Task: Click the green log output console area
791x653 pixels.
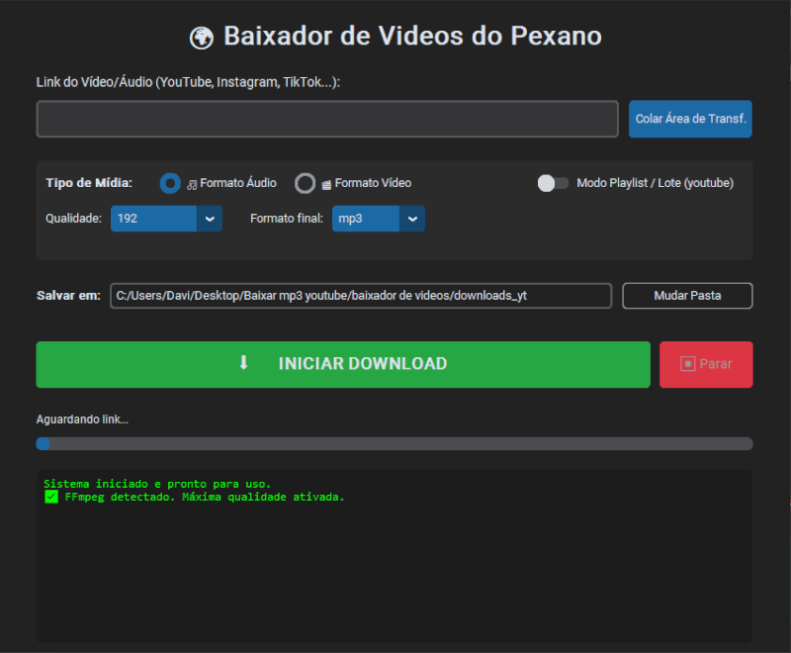Action: click(x=395, y=556)
